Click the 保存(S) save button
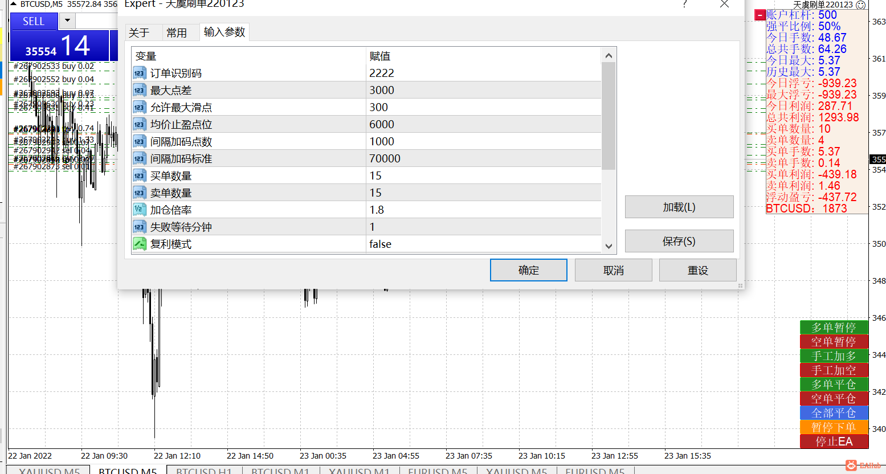This screenshot has width=886, height=474. tap(679, 241)
